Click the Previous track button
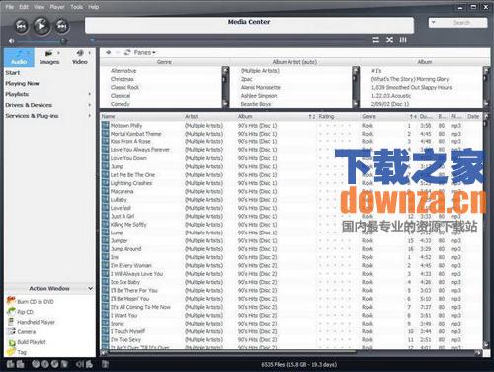494x372 pixels. coord(22,26)
